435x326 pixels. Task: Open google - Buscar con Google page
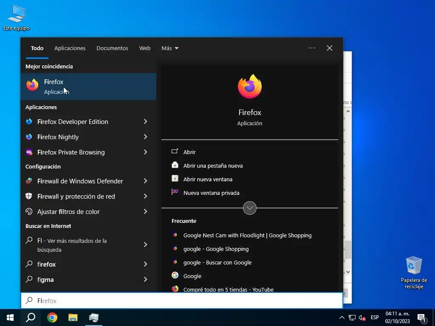(217, 262)
